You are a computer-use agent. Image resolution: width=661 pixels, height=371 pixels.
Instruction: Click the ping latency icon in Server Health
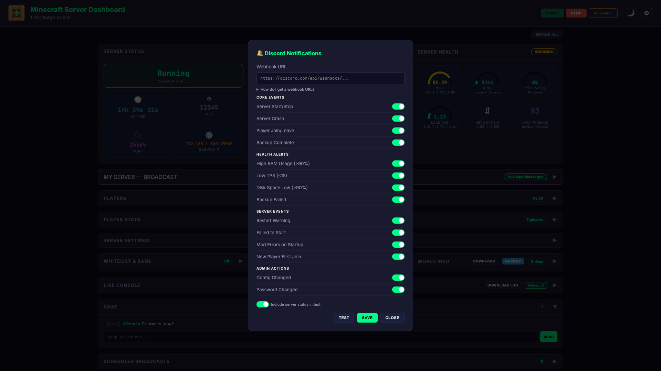coord(476,83)
